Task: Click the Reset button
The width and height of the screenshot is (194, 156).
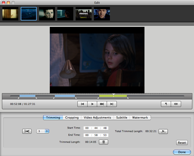Action: (182, 143)
